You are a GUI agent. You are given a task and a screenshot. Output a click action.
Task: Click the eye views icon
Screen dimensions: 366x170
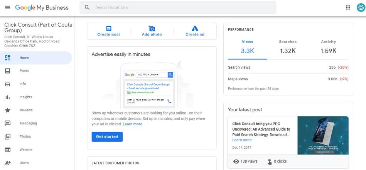(x=236, y=161)
